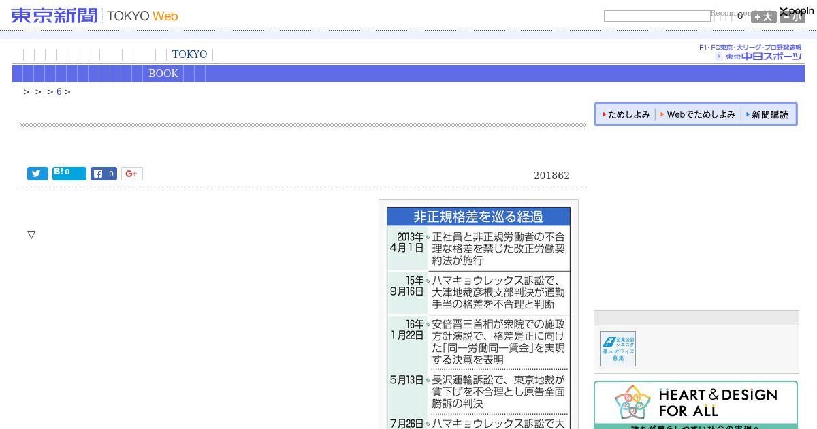Increase font size with +大 button
The image size is (817, 429).
point(763,17)
